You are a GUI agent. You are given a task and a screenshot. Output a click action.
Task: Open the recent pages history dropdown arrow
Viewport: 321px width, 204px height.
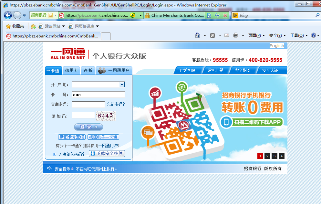point(24,15)
